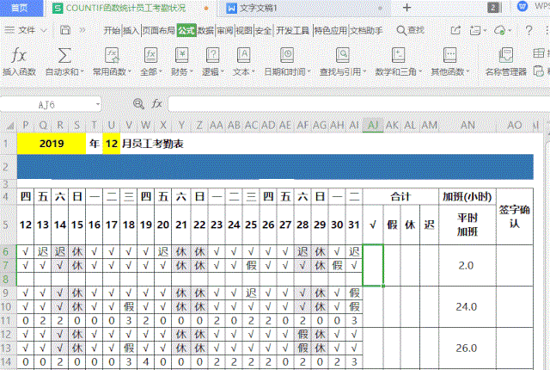The width and height of the screenshot is (550, 370).
Task: Click the zoom magnifier beside the formula bar
Action: (x=138, y=103)
